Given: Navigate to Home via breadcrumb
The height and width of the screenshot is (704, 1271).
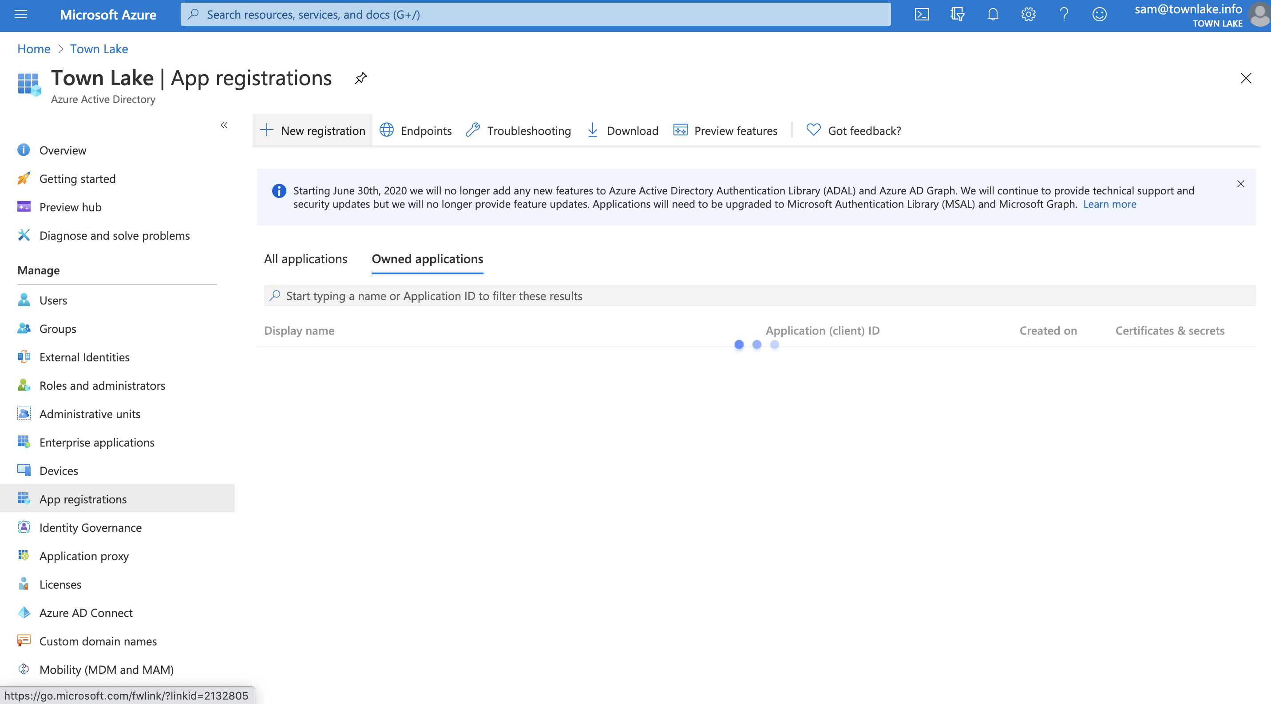Looking at the screenshot, I should (34, 48).
